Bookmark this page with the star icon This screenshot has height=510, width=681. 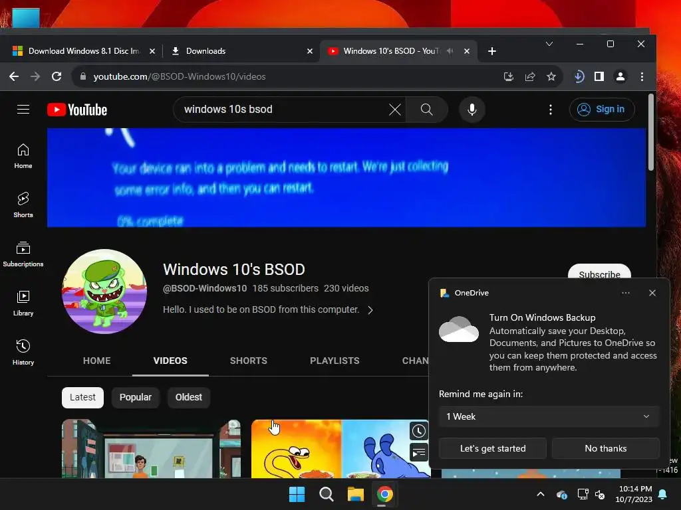pos(551,77)
